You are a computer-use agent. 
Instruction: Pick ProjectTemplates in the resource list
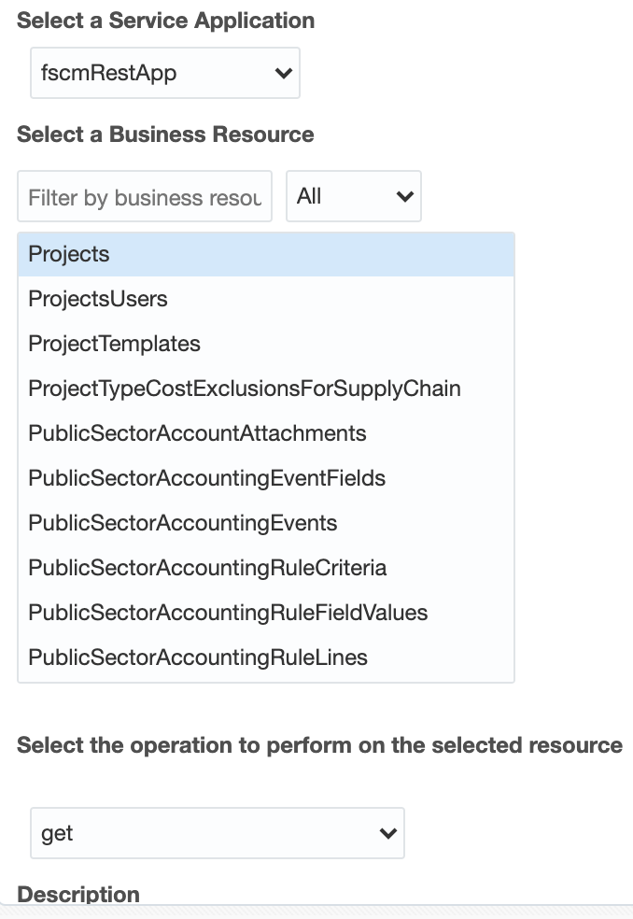click(114, 344)
